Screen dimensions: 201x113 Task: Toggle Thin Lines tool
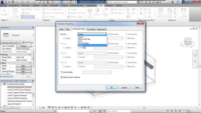pyautogui.click(x=28, y=17)
